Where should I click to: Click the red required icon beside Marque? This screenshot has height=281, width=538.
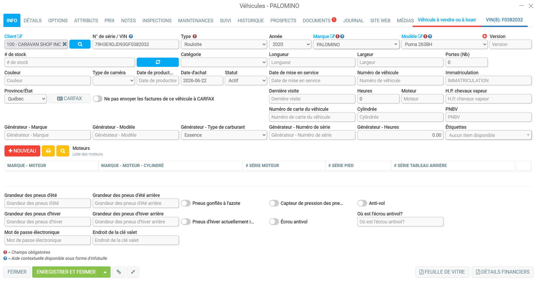pos(337,36)
